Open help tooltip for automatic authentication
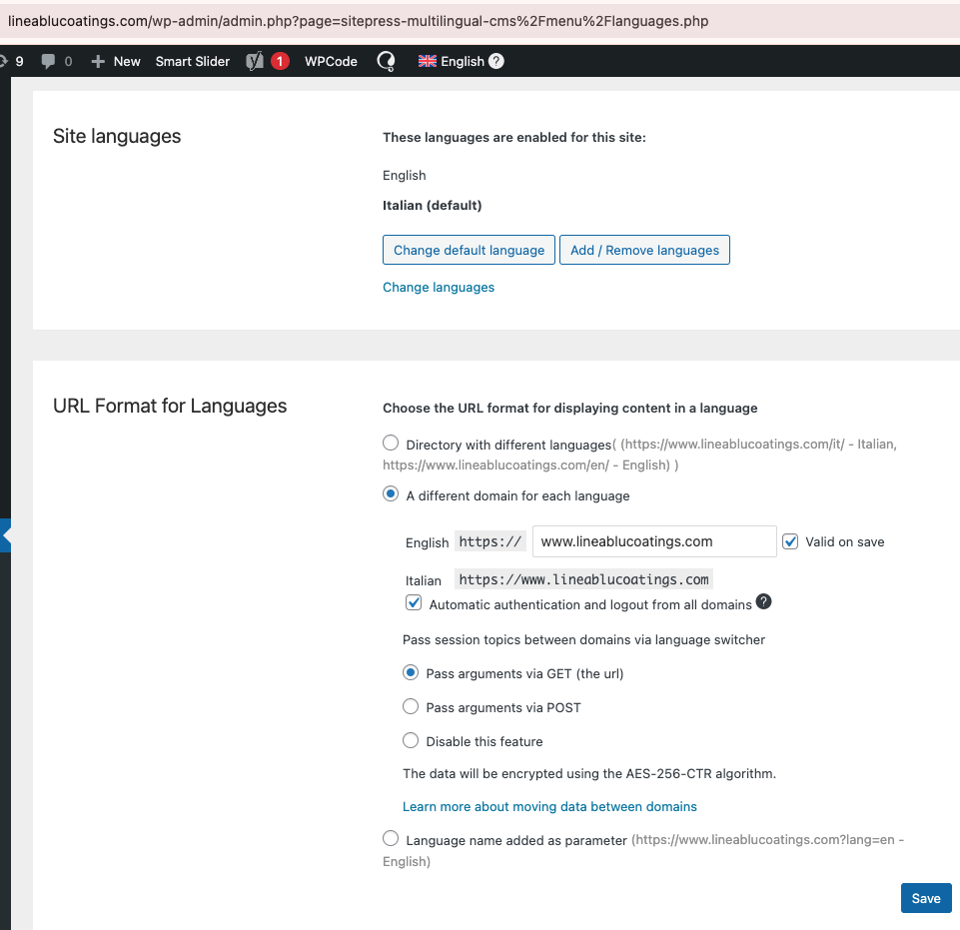The width and height of the screenshot is (960, 930). coord(763,601)
